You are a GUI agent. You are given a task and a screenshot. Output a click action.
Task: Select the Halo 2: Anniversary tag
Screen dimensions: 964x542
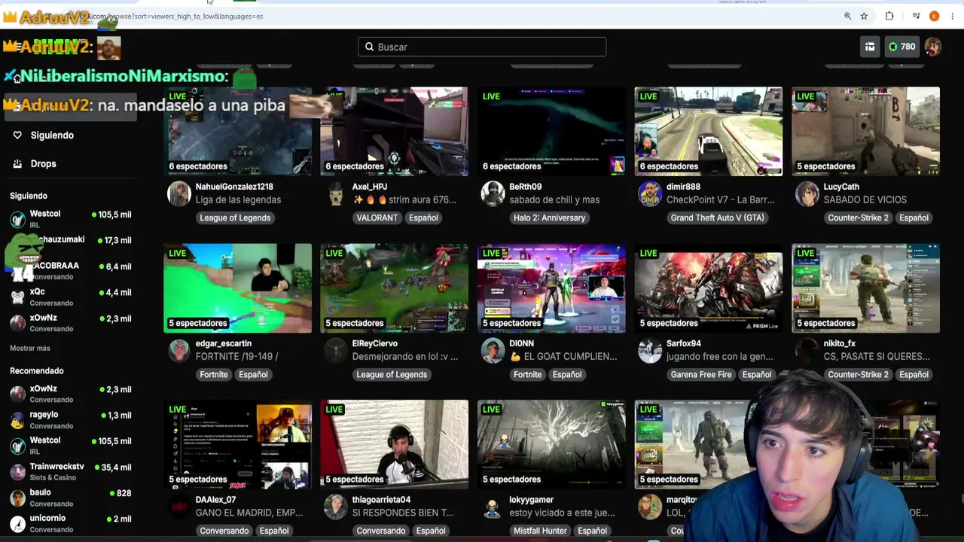click(549, 218)
